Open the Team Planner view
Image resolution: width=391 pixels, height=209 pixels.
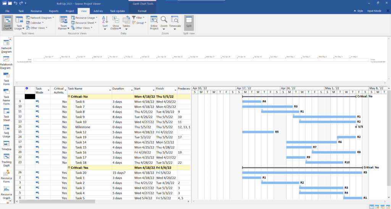[63, 23]
